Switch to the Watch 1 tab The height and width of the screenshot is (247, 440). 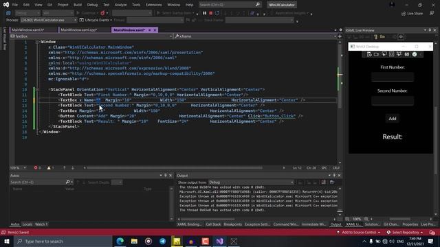(x=41, y=224)
